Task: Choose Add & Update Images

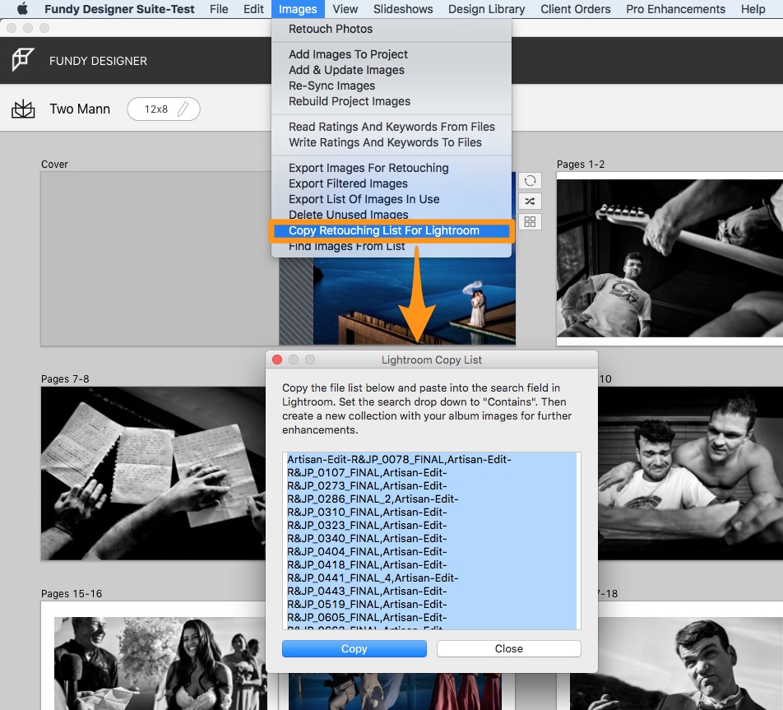Action: coord(391,70)
